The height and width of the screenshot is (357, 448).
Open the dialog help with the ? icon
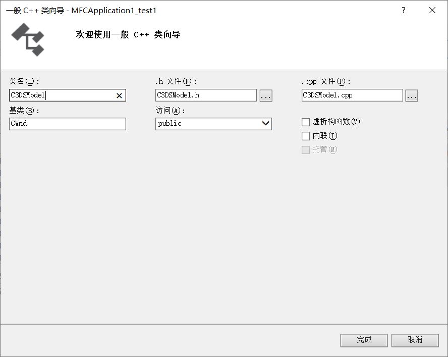point(403,10)
